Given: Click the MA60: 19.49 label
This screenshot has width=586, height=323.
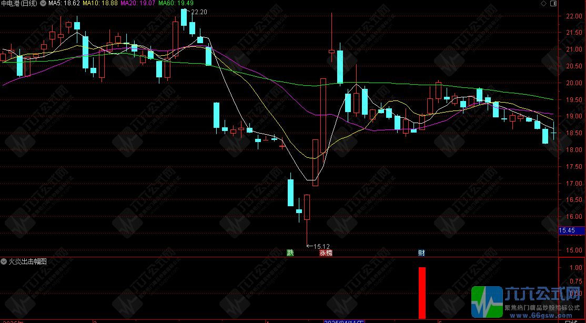Looking at the screenshot, I should pos(176,3).
